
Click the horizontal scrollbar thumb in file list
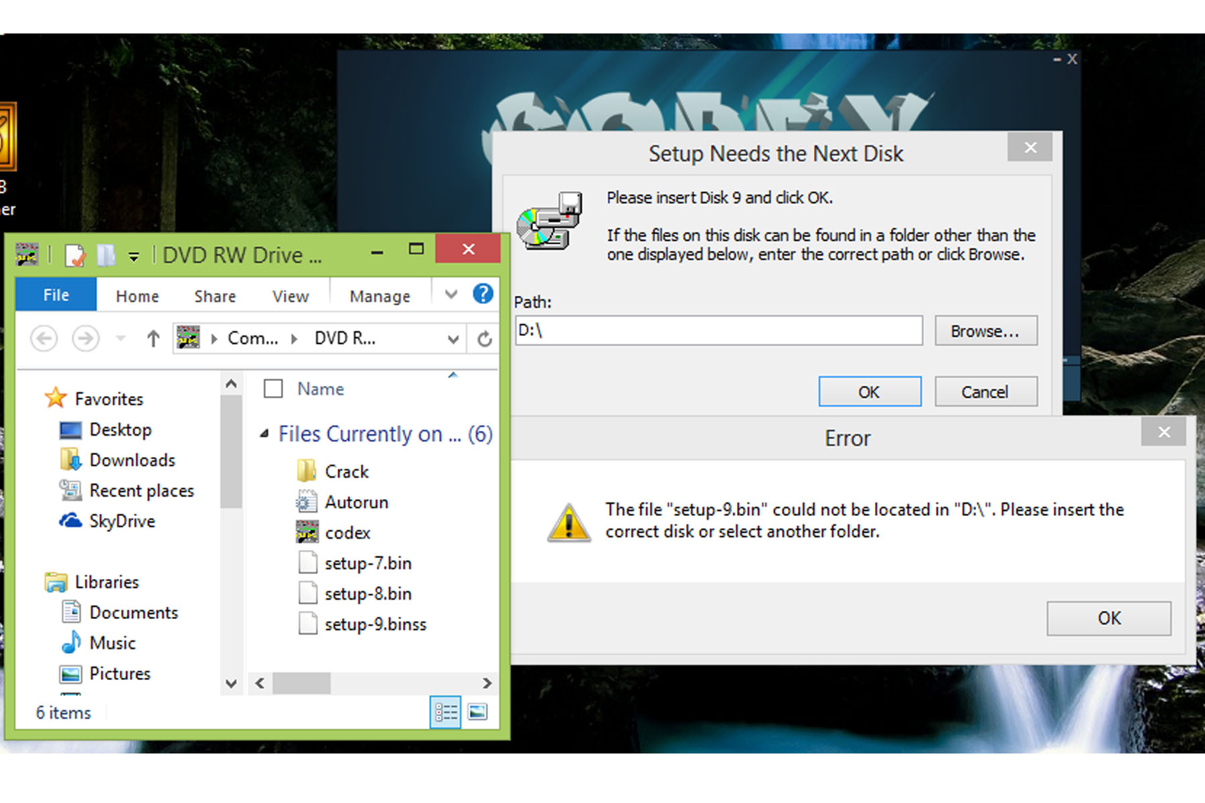(301, 683)
